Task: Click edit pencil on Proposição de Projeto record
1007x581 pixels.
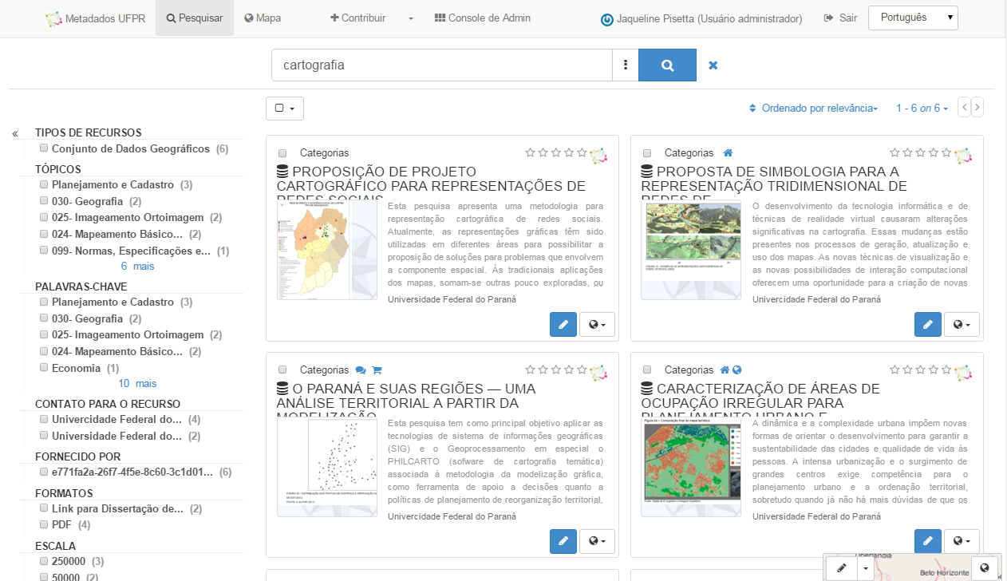Action: [563, 325]
